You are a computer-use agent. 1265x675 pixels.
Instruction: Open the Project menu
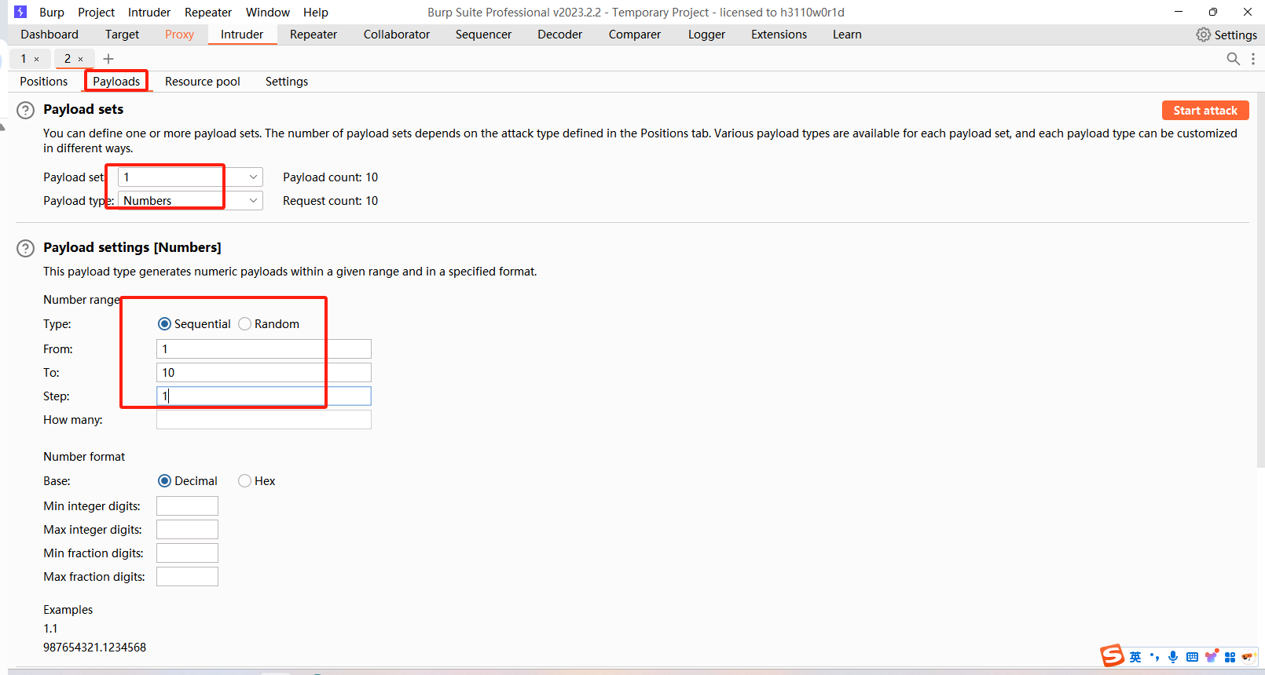point(96,13)
